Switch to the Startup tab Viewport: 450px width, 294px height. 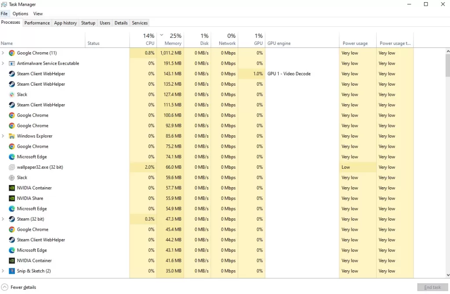click(x=88, y=23)
